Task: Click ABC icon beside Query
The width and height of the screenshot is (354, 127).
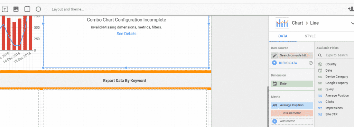Action: coord(320,90)
